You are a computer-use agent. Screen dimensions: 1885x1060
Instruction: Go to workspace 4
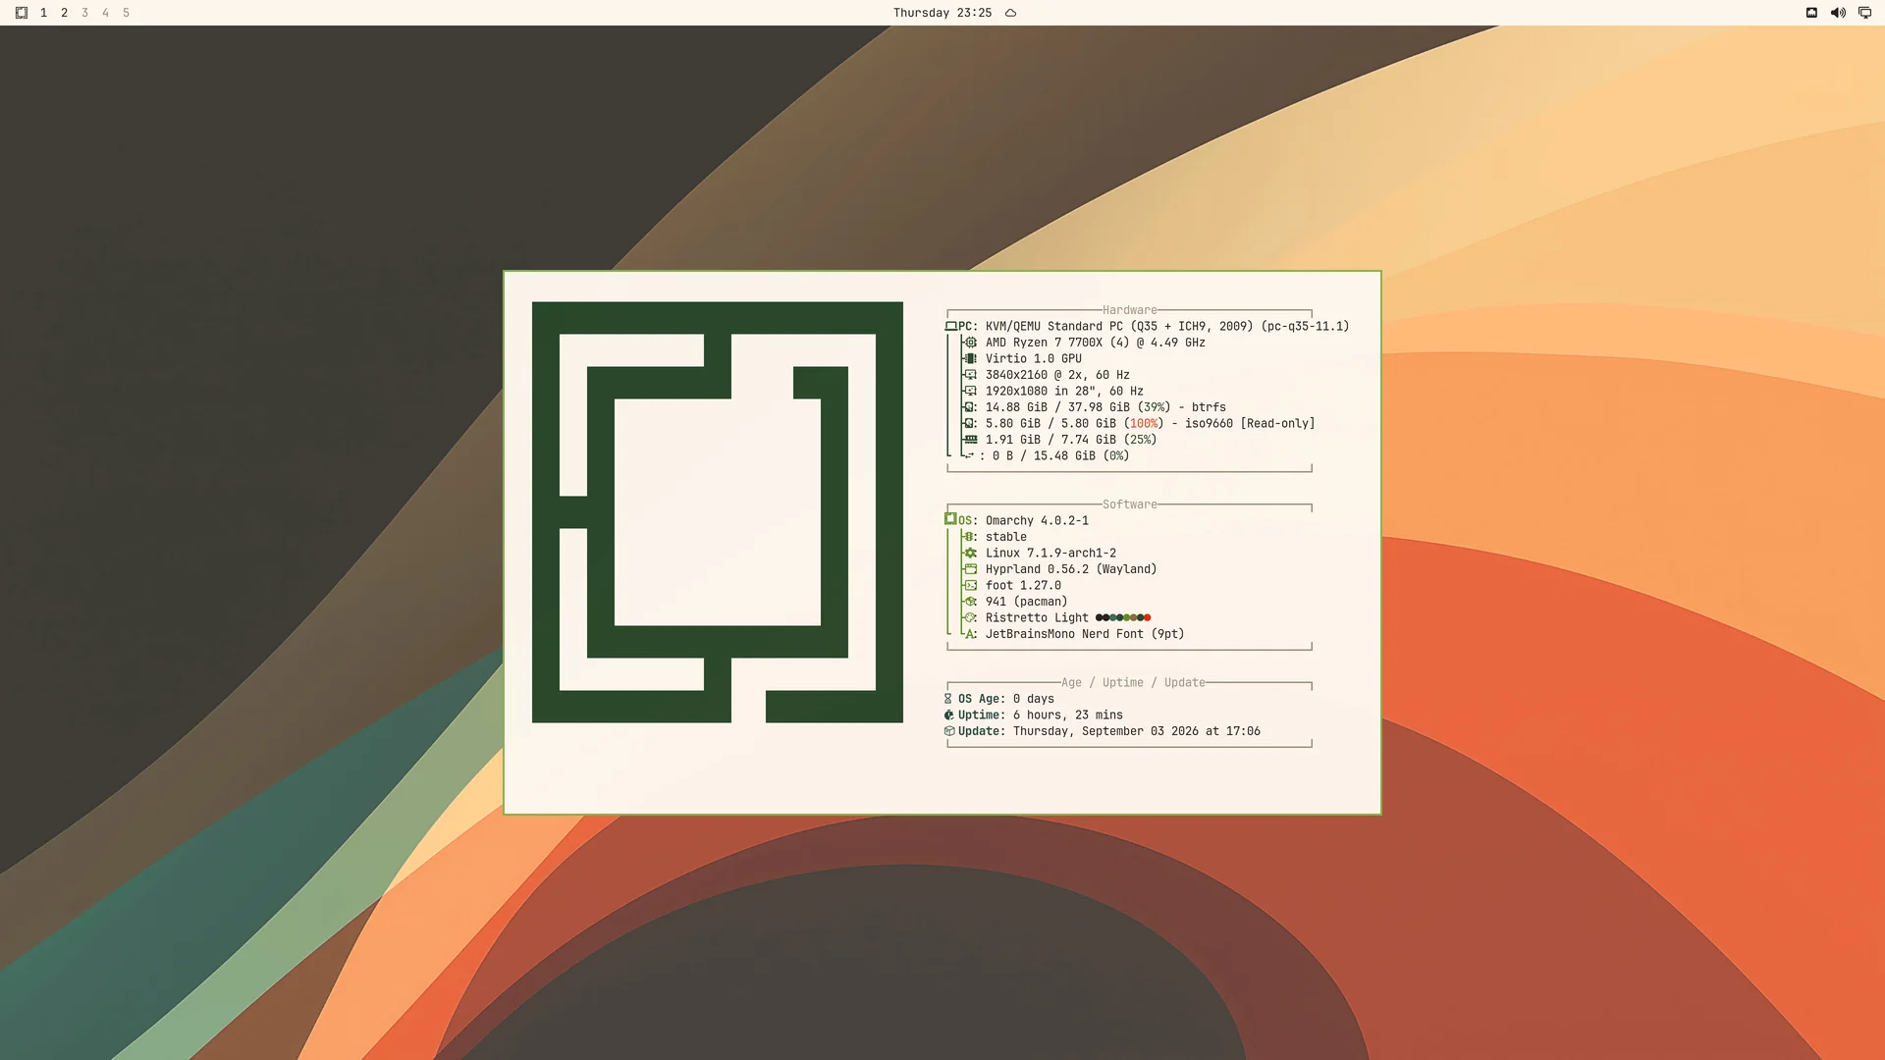pos(105,13)
